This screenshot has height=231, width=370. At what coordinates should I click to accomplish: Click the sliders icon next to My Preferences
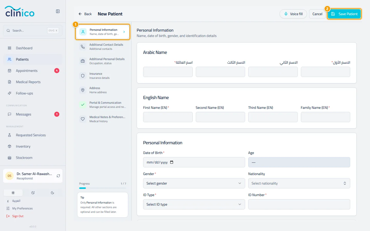(8, 208)
